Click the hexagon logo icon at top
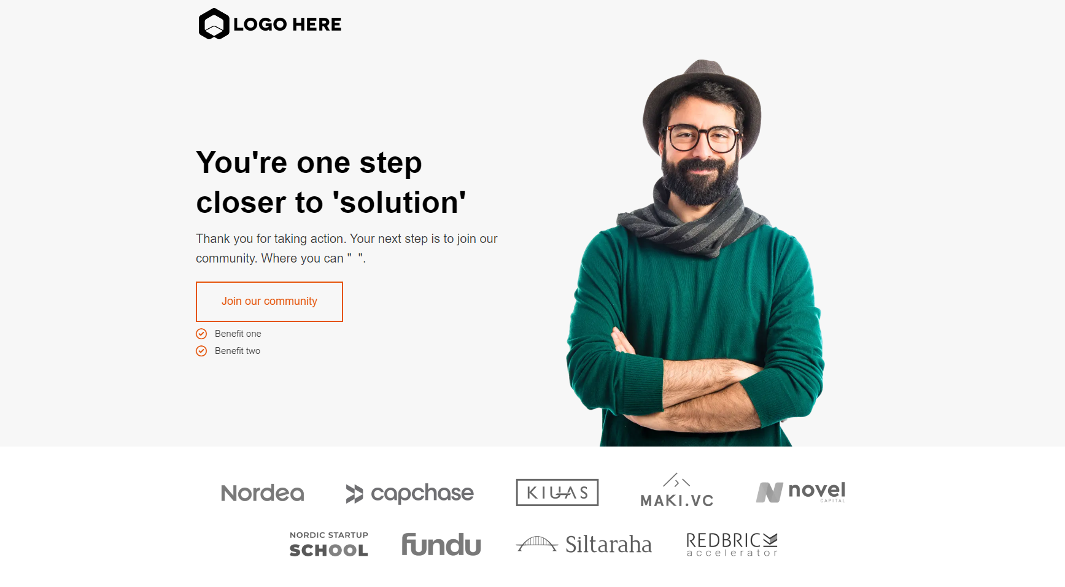1065x587 pixels. pos(214,24)
